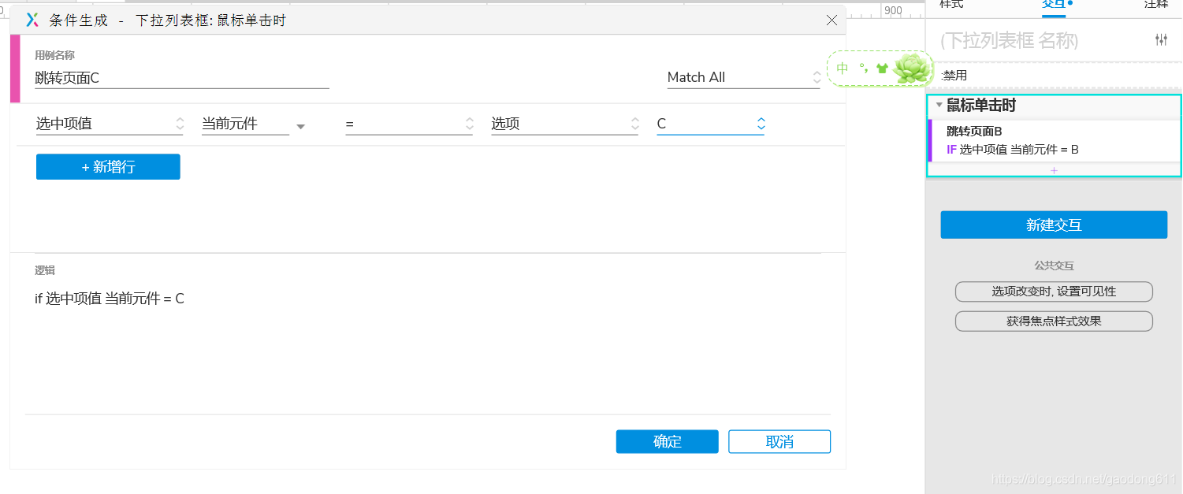Switch to the 样式 tab

click(x=951, y=5)
